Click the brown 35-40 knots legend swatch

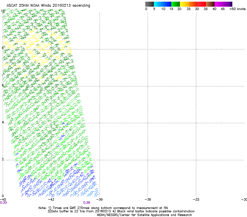[210, 4]
